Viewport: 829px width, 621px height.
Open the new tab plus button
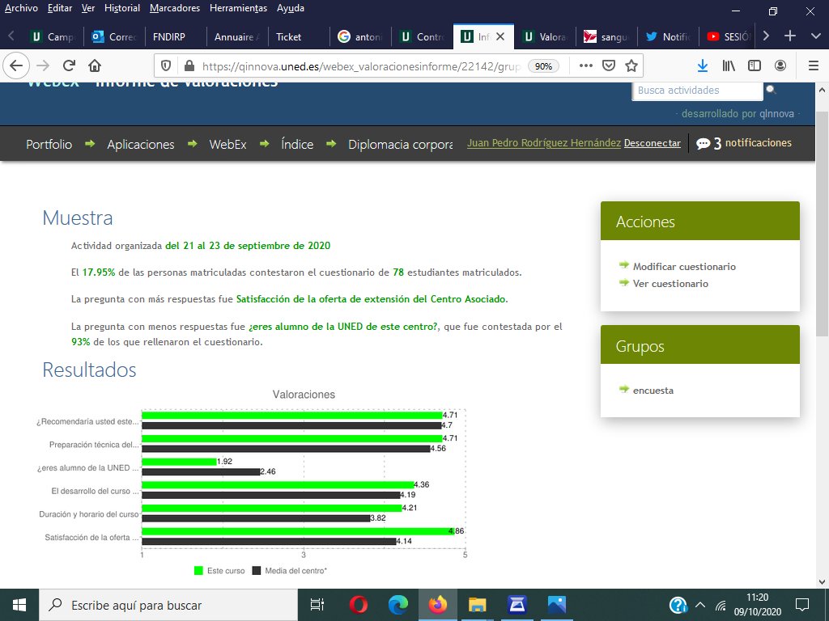pyautogui.click(x=790, y=36)
